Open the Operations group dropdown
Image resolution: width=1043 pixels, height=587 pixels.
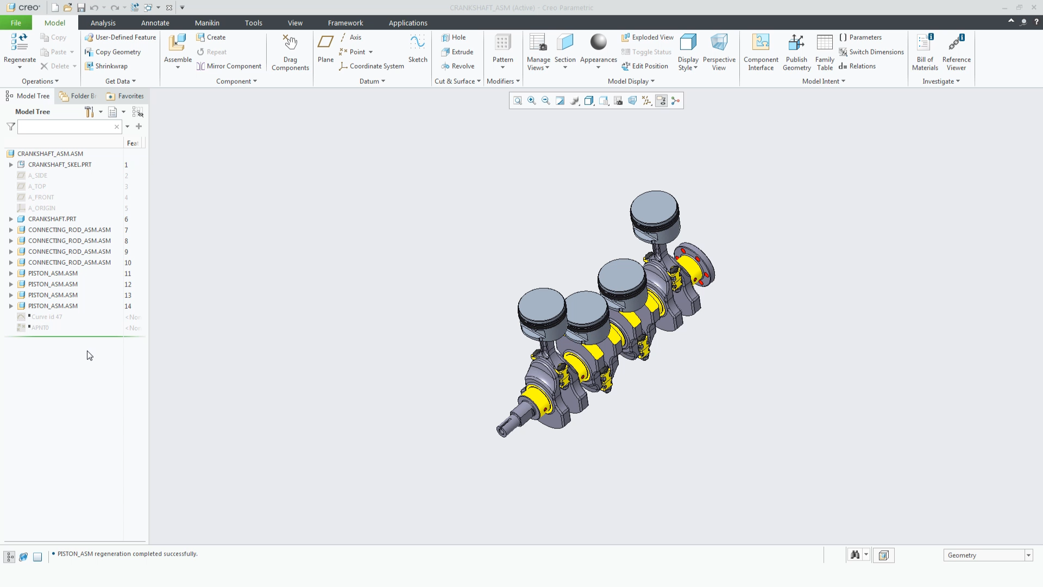pyautogui.click(x=40, y=82)
